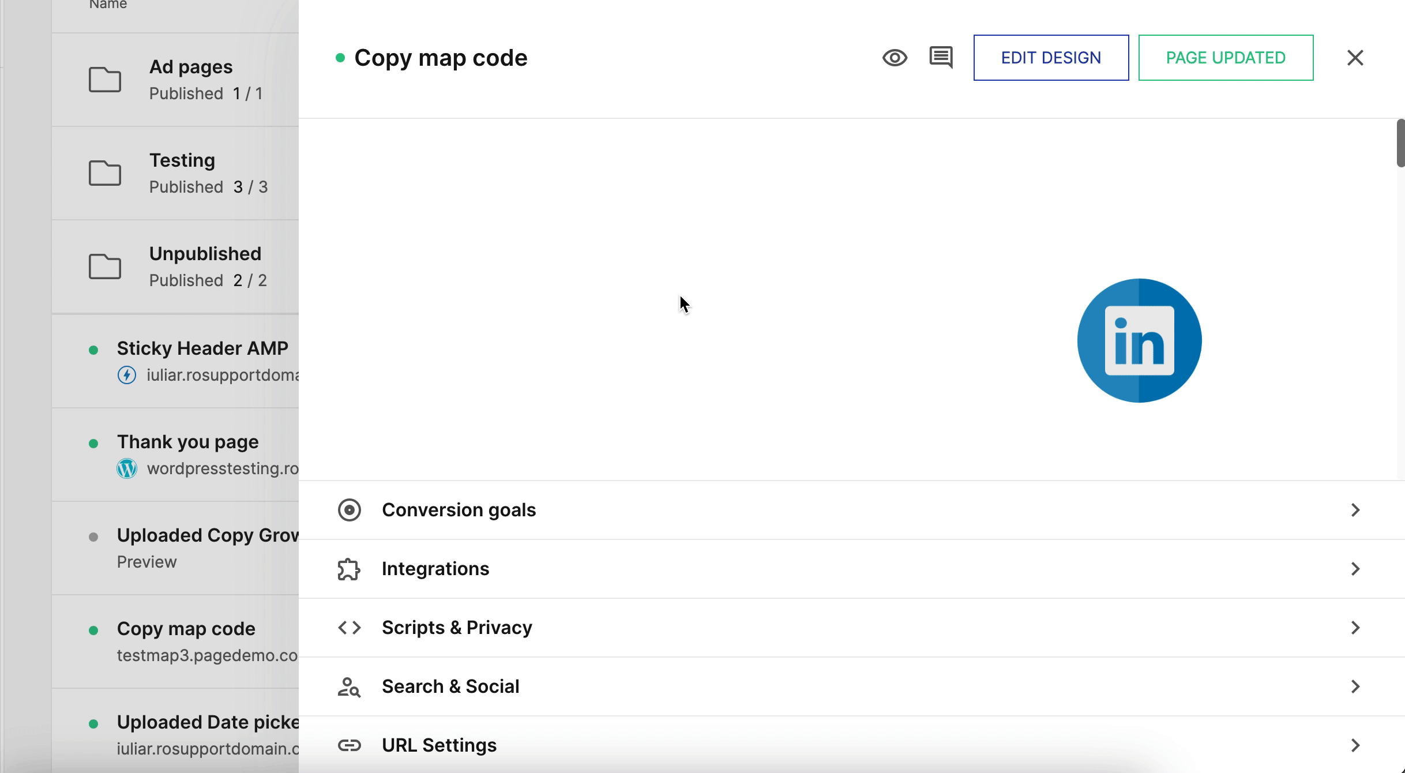Click the Scripts & Privacy code icon

pos(349,628)
